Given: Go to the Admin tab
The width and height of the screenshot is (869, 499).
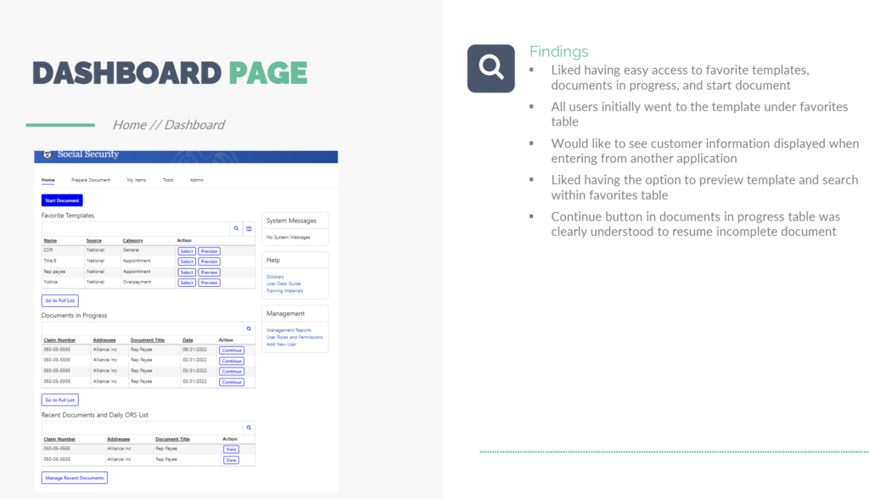Looking at the screenshot, I should (196, 180).
